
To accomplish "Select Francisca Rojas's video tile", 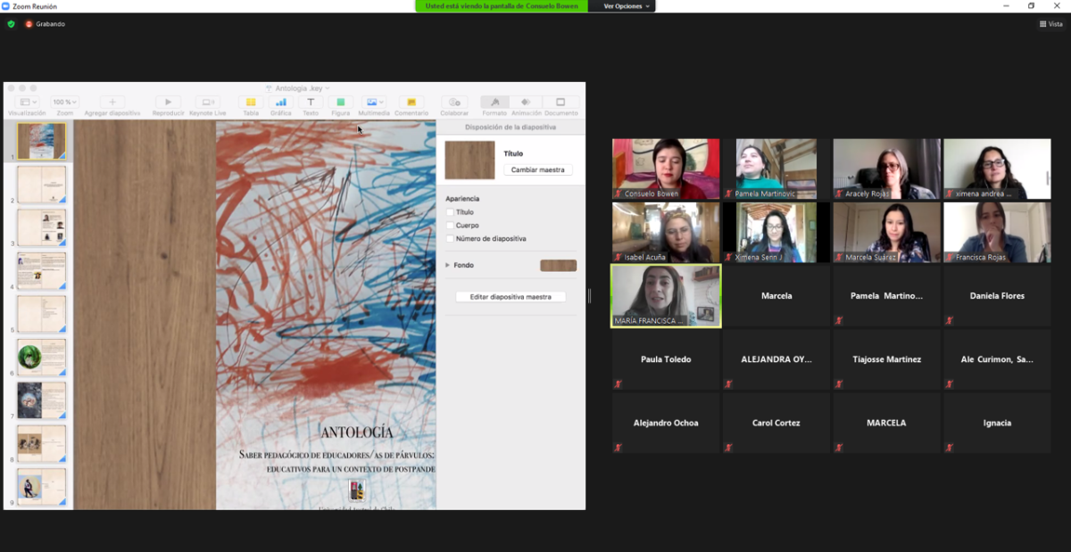I will tap(997, 233).
